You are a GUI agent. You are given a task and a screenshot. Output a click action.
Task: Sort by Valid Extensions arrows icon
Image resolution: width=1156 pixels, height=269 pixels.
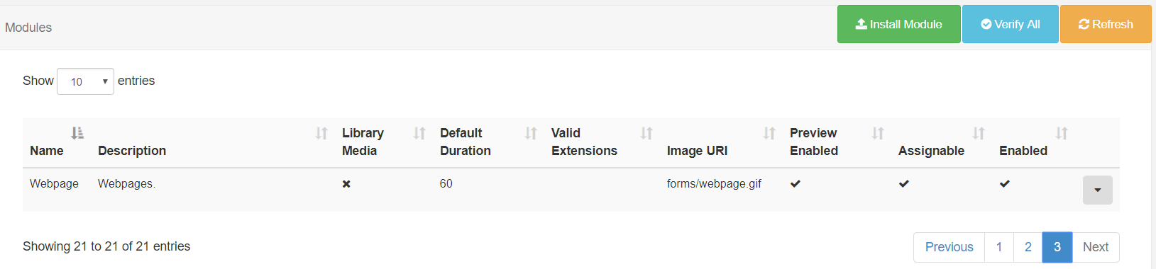(x=646, y=133)
